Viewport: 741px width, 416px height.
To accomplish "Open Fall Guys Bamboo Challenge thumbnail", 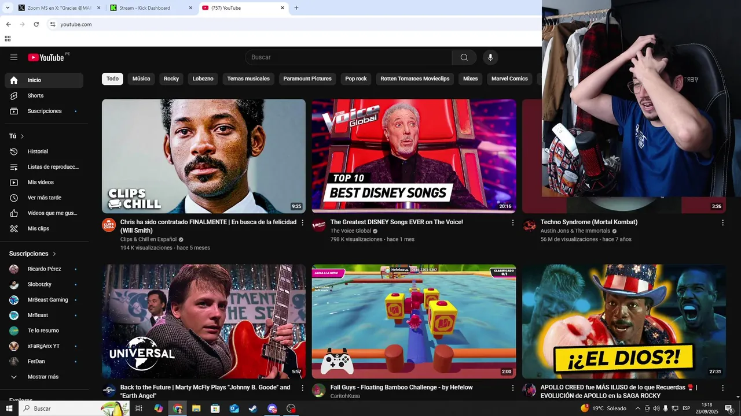I will click(414, 322).
